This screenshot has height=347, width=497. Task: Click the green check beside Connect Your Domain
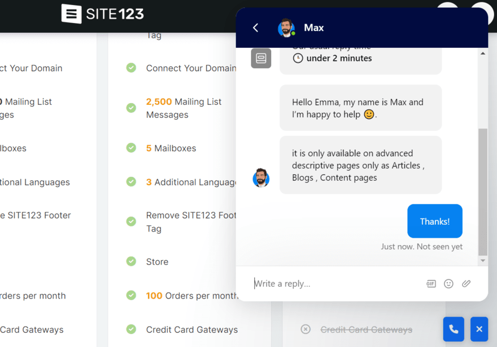click(x=131, y=68)
